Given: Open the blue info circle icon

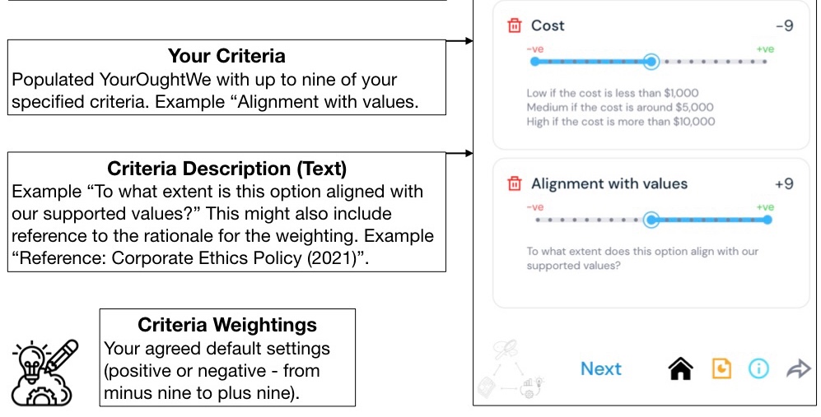Looking at the screenshot, I should coord(758,369).
